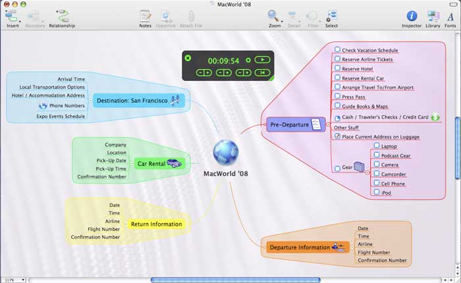The image size is (461, 283).
Task: Collapse the Car Rental branch
Action: click(x=132, y=164)
